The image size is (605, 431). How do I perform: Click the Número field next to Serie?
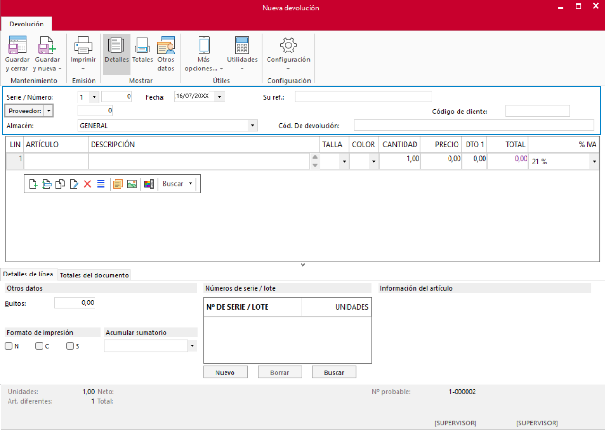pyautogui.click(x=116, y=97)
